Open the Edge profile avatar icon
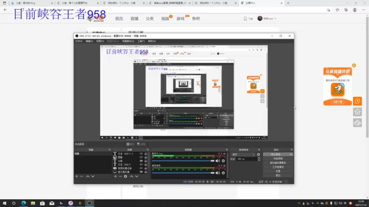 (355, 10)
